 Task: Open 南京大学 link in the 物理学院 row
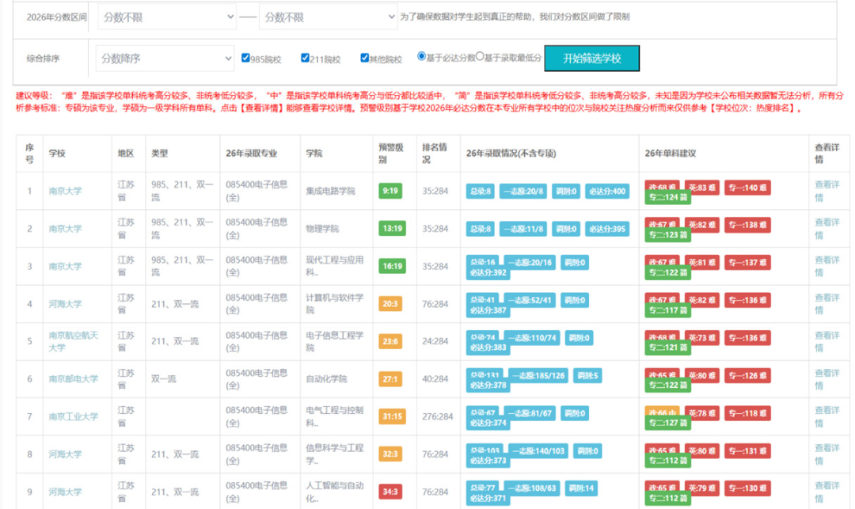(x=66, y=229)
